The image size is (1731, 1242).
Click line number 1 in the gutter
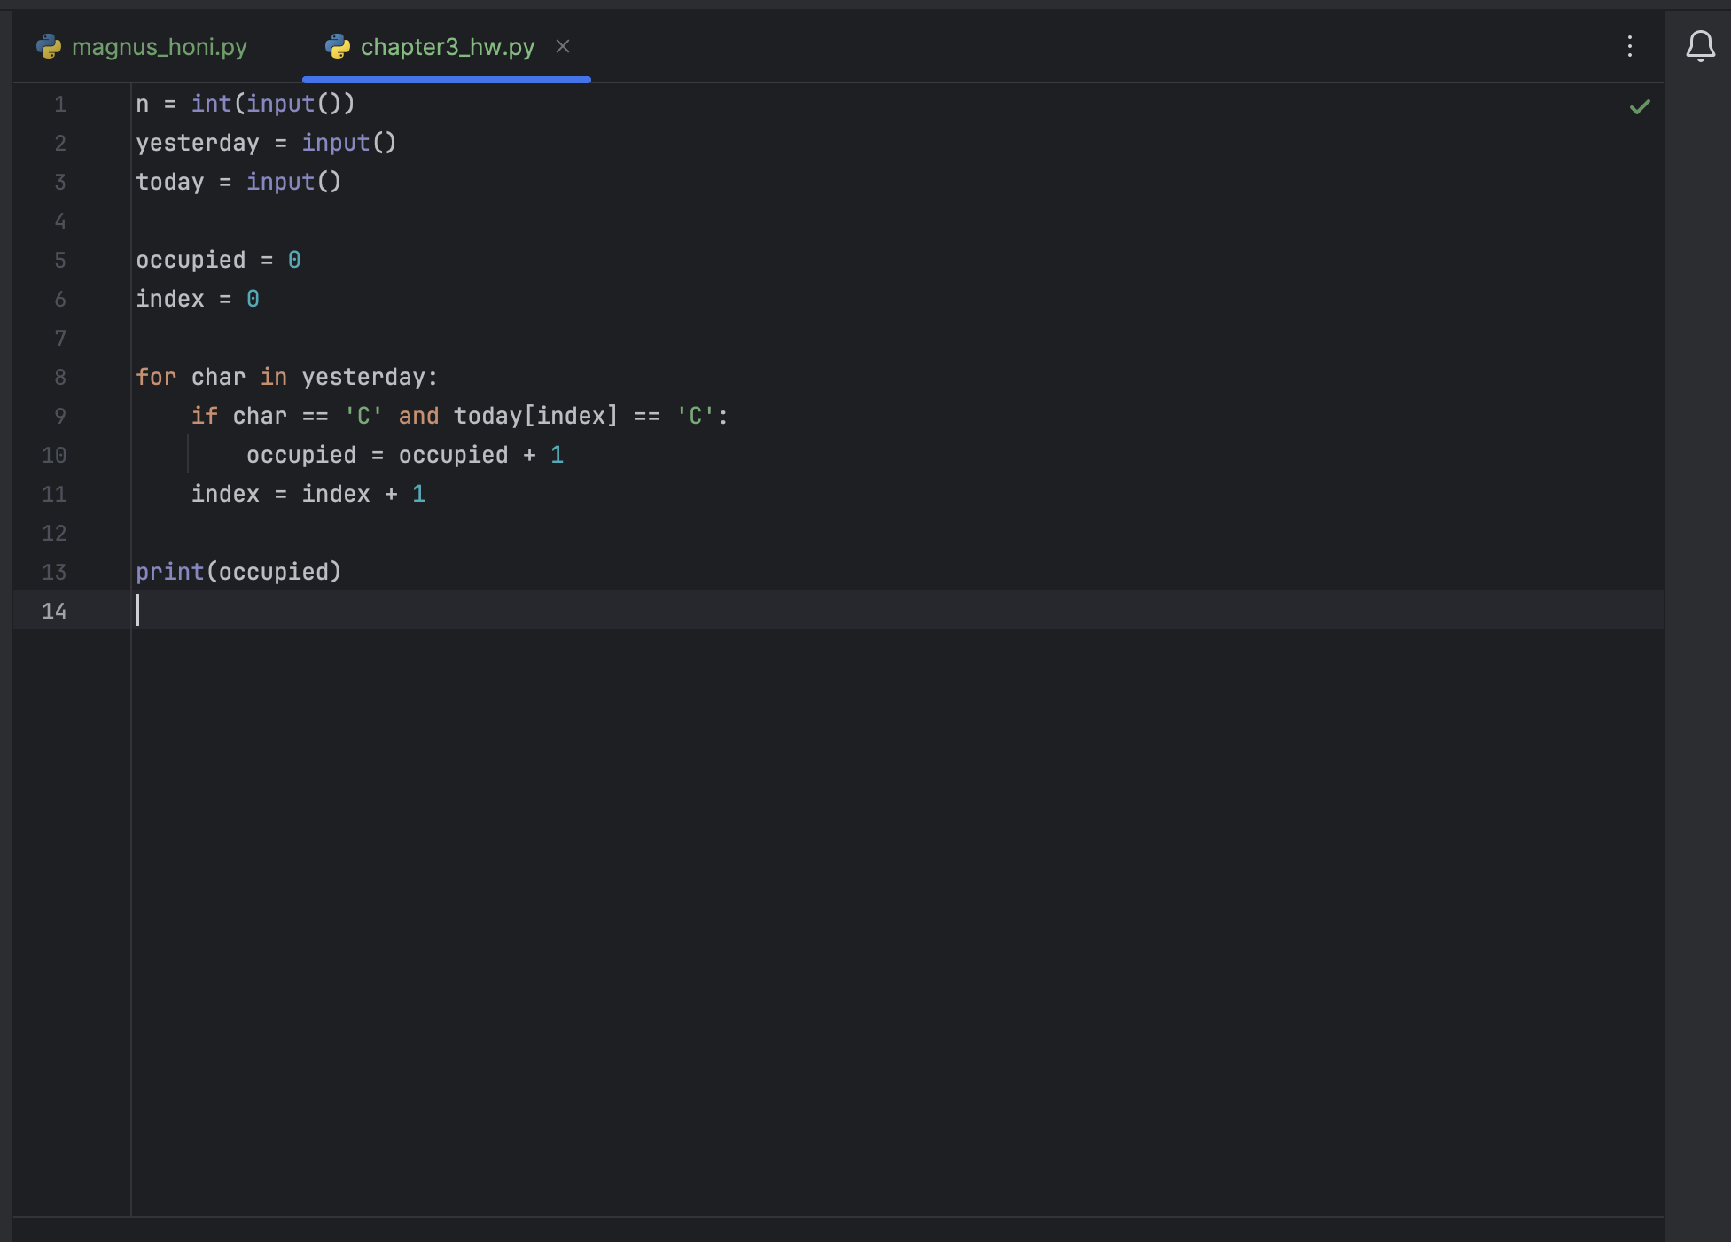click(x=60, y=105)
